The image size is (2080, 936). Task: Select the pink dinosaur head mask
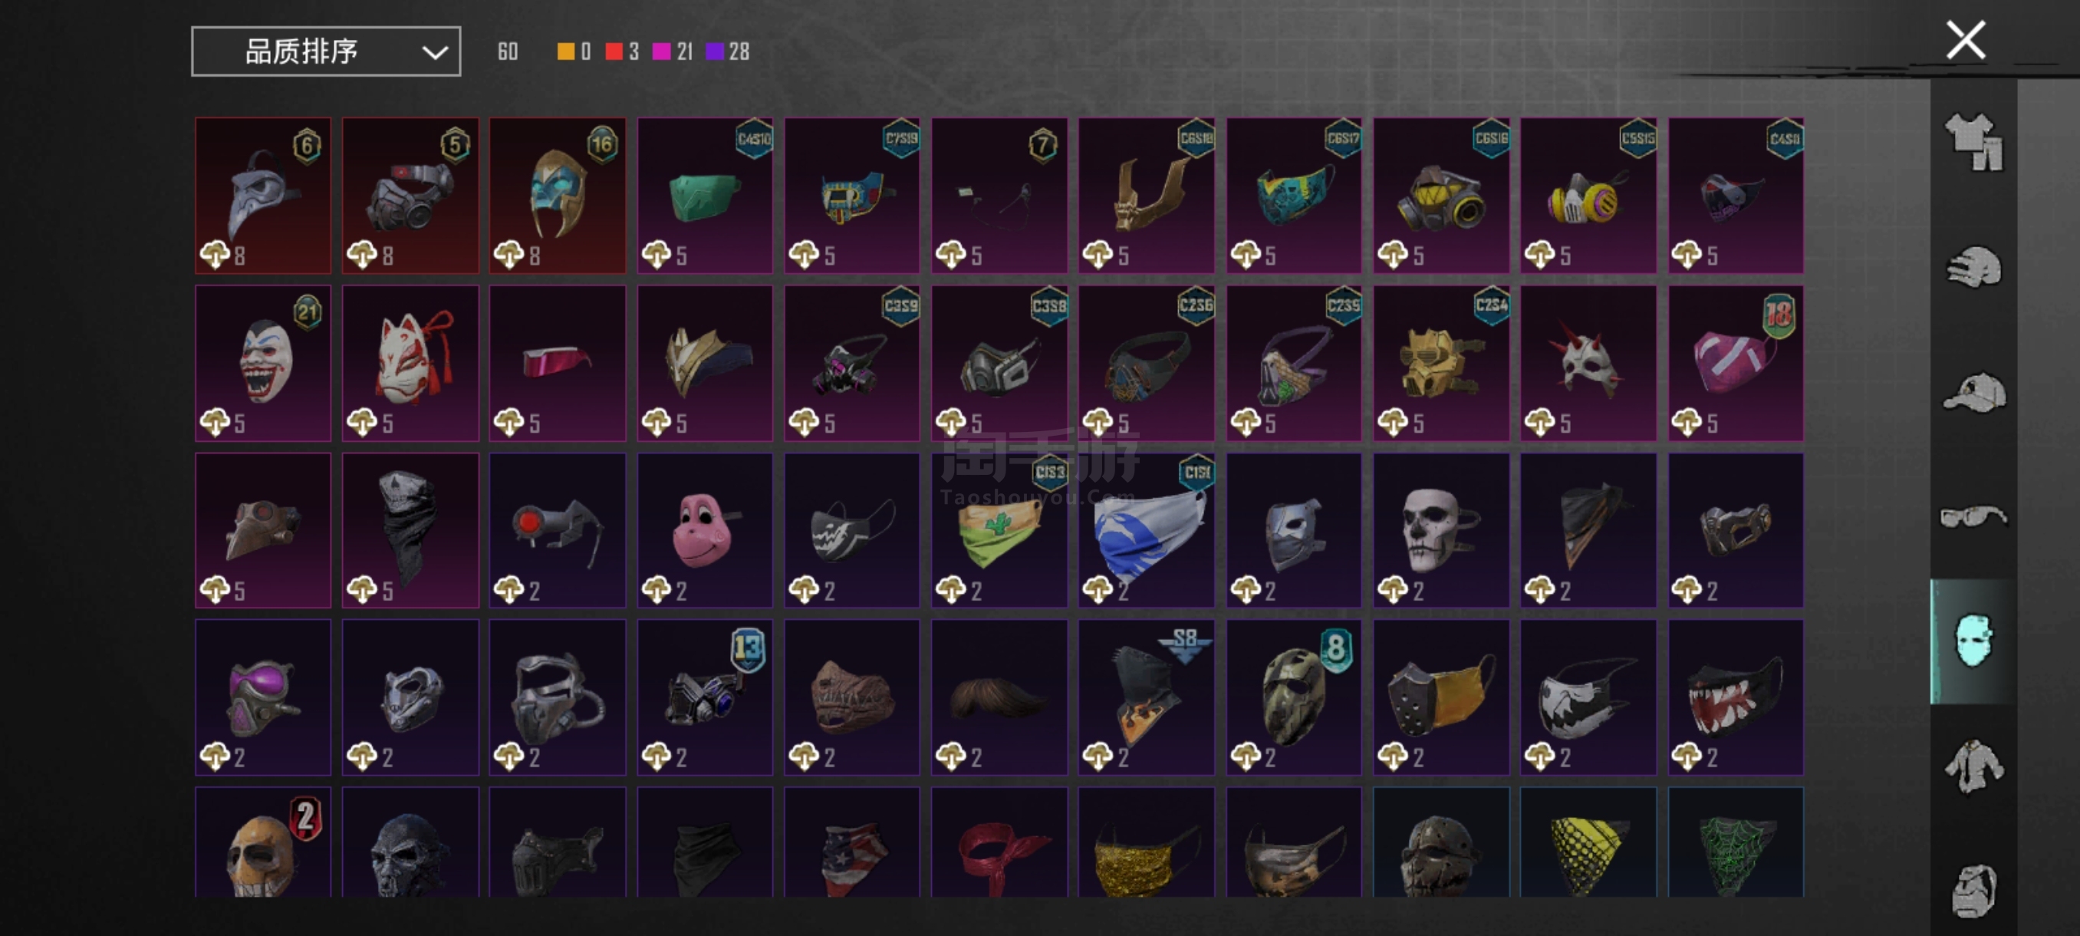point(705,530)
